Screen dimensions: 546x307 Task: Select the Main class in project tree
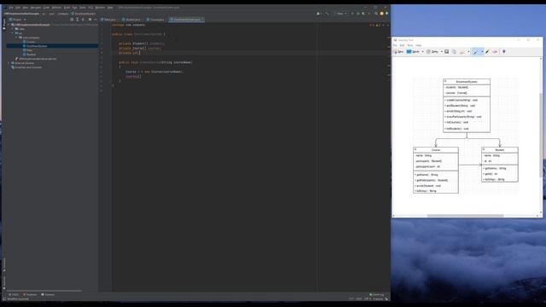tap(27, 50)
